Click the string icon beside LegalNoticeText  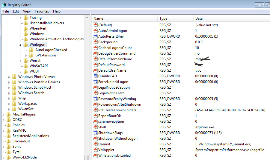pos(95,93)
